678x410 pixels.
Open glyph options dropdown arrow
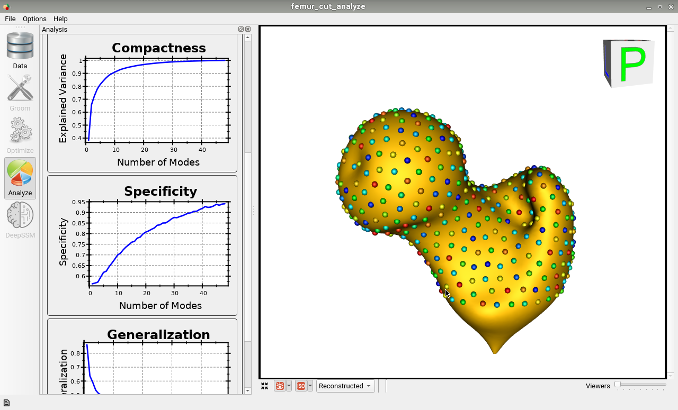289,386
